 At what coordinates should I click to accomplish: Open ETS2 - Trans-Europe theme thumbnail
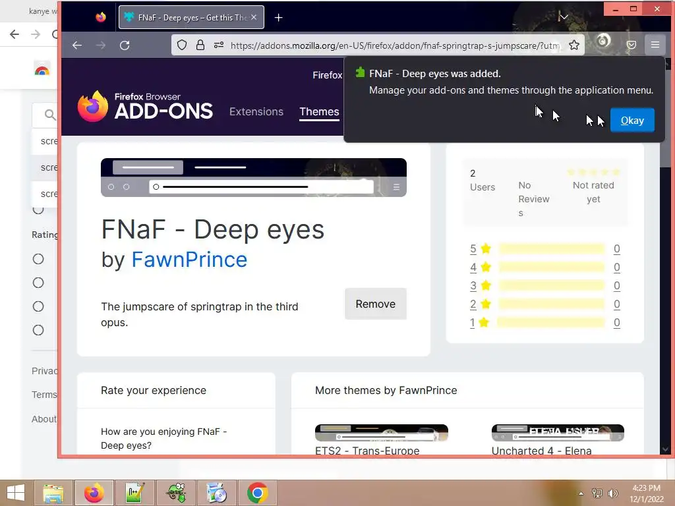382,433
